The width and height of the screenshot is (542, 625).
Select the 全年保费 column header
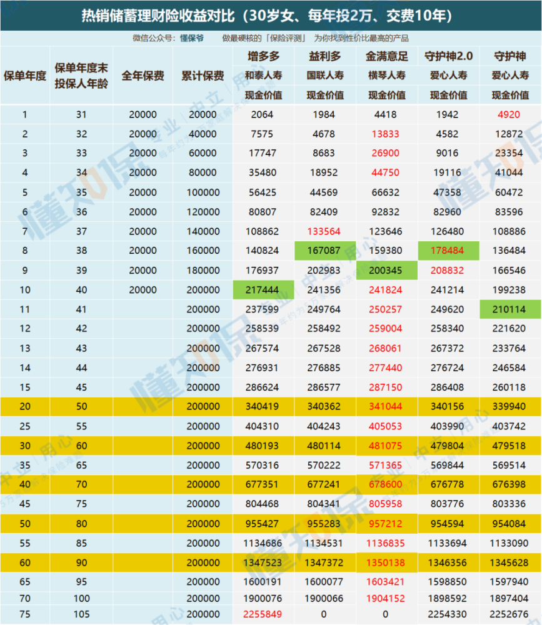(x=143, y=76)
